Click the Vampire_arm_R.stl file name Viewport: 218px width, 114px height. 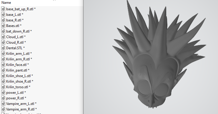pos(21,109)
